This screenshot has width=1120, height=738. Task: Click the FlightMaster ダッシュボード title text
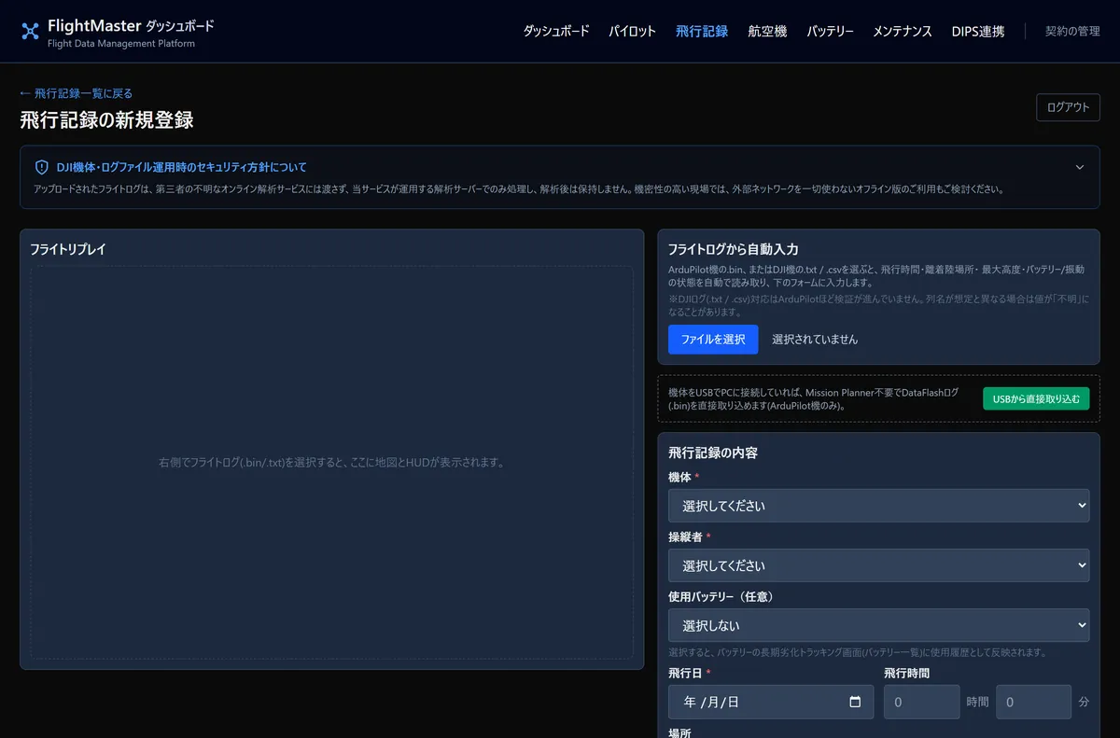coord(131,26)
